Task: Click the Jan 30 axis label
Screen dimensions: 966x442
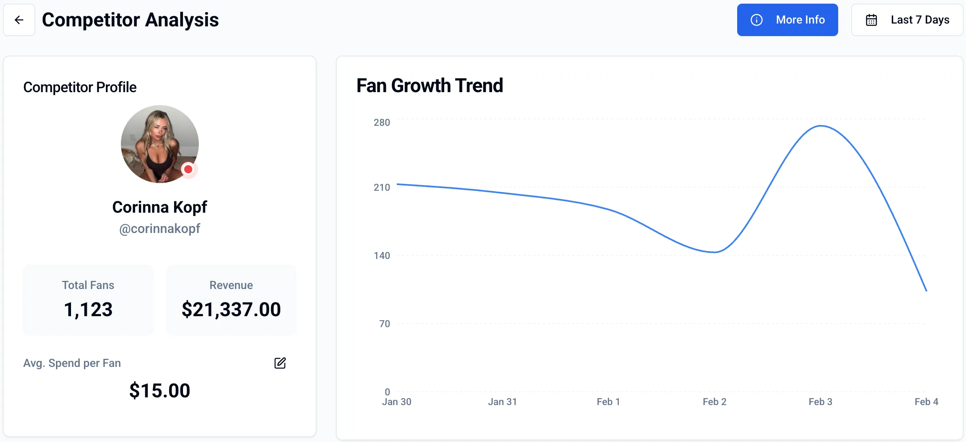Action: 396,401
